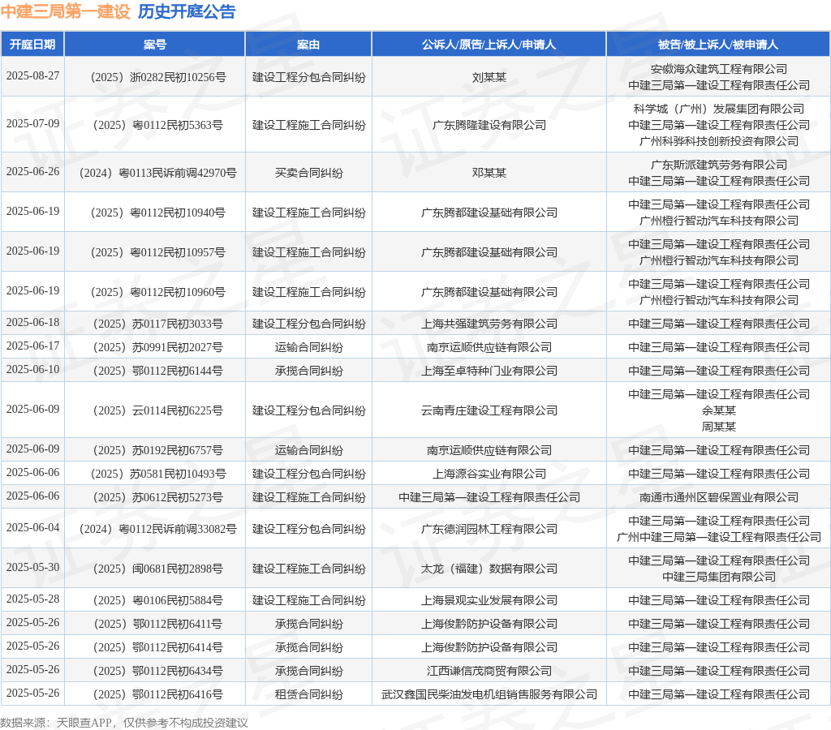
Task: Click defendant 中建三局集团有限公司
Action: 719,577
